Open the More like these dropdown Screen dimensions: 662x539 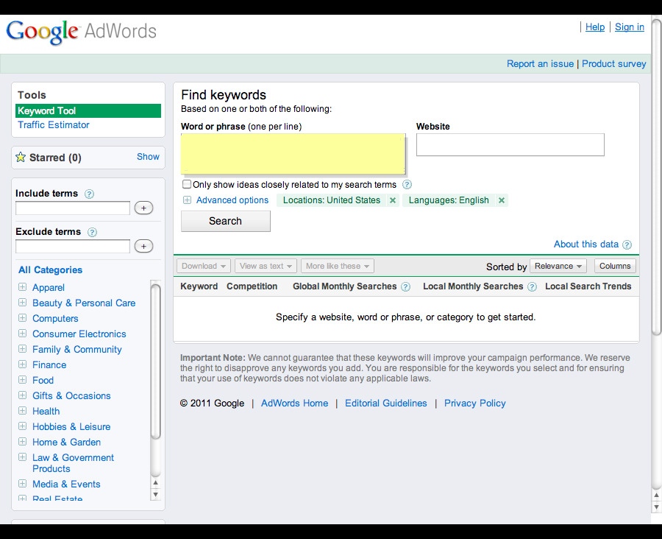pos(338,267)
